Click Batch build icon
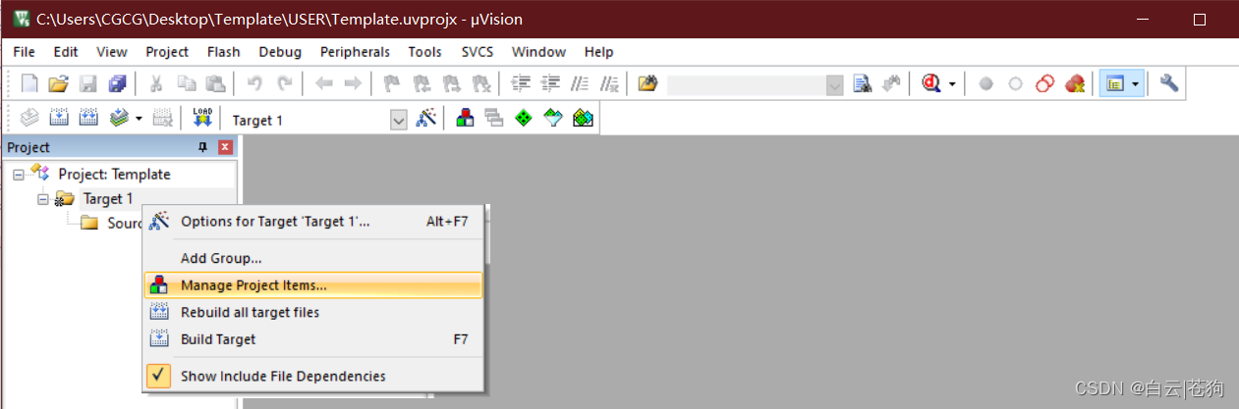This screenshot has height=409, width=1239. click(x=119, y=119)
